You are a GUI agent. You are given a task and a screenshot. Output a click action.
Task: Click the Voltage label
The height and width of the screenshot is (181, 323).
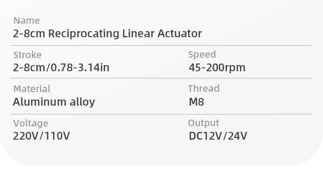tap(31, 123)
